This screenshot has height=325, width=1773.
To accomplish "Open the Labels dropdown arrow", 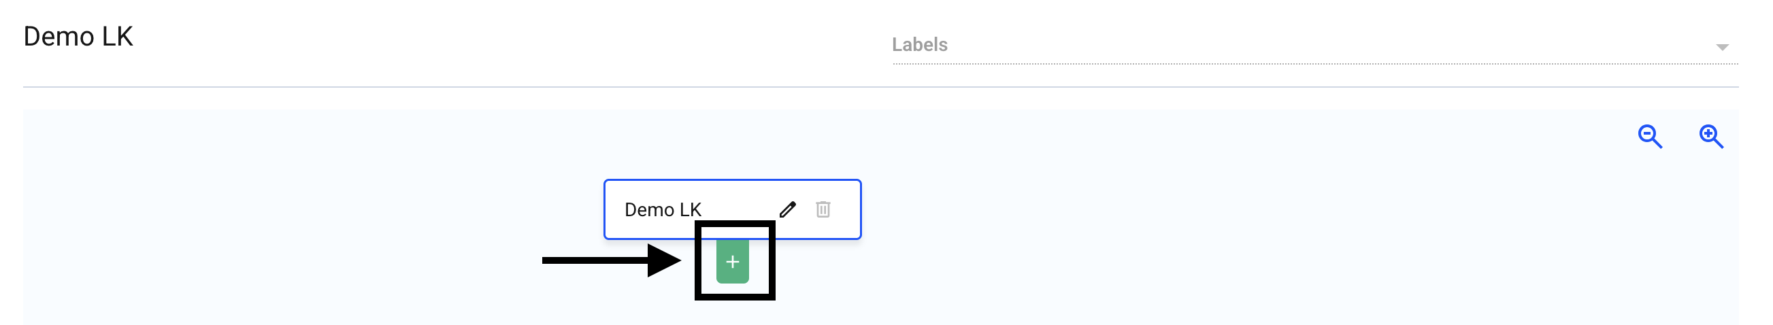I will (x=1722, y=47).
